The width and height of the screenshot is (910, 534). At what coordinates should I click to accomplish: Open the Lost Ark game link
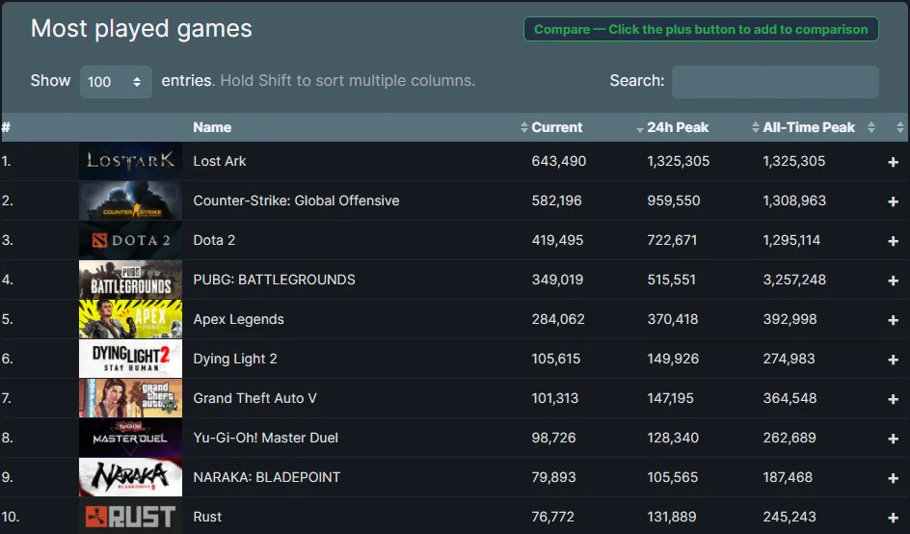[220, 161]
